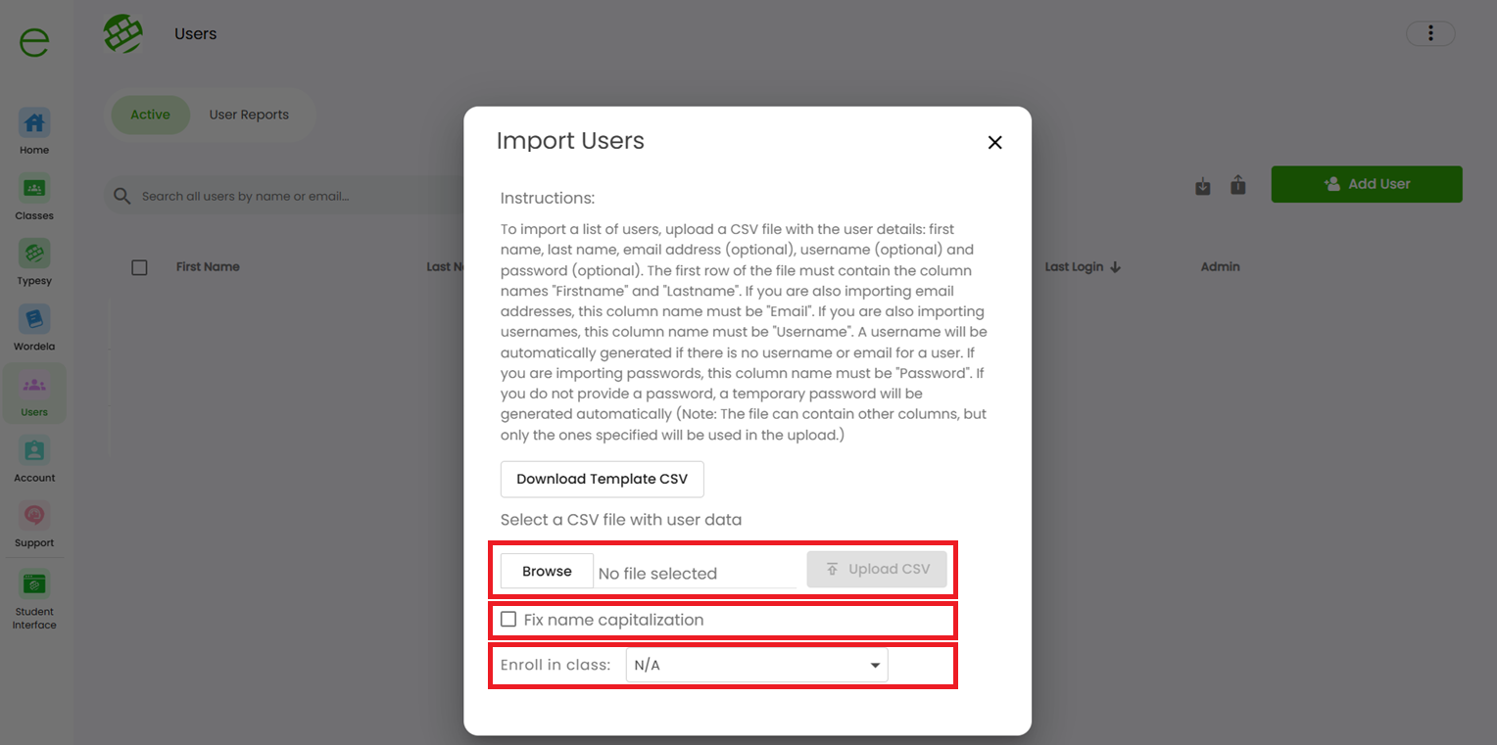Launch the Student Interface icon
1497x745 pixels.
(x=34, y=584)
